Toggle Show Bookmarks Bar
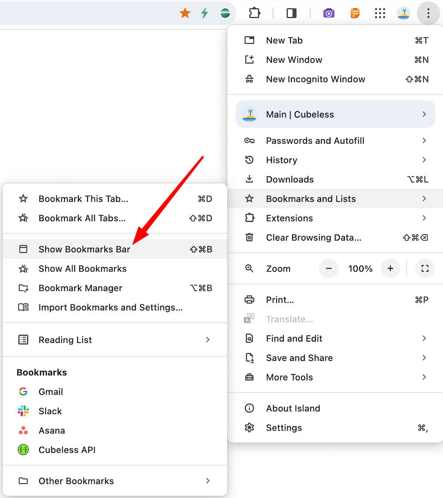 click(115, 249)
